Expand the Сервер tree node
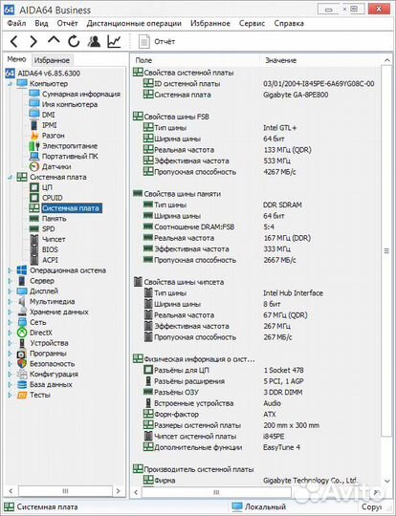This screenshot has height=516, width=396. tap(10, 281)
